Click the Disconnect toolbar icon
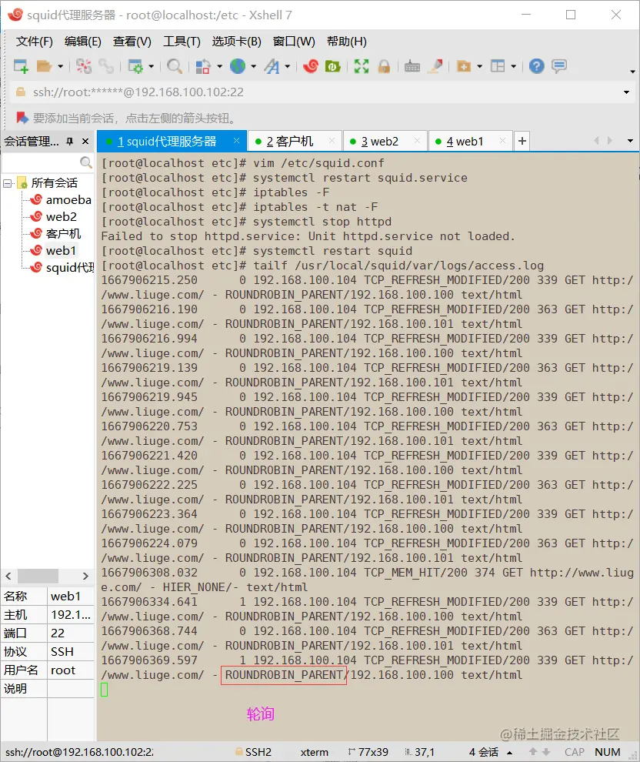 [x=84, y=66]
